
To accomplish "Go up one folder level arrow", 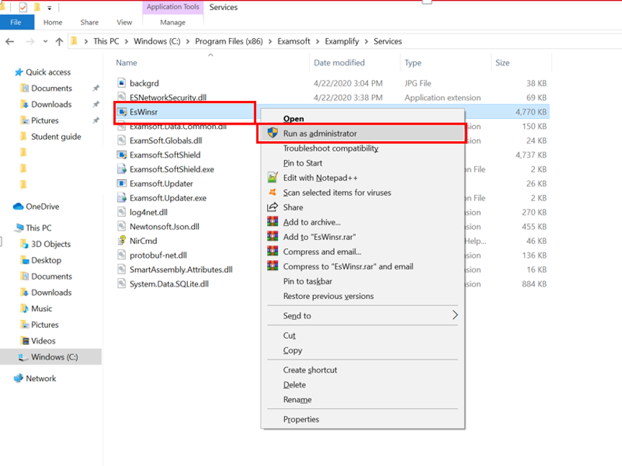I will point(59,41).
